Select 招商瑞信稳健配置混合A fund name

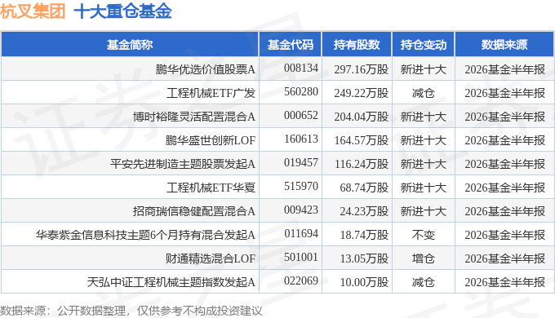click(194, 211)
